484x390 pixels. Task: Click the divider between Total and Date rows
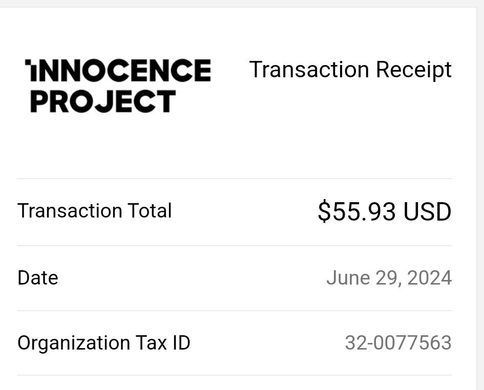point(235,246)
